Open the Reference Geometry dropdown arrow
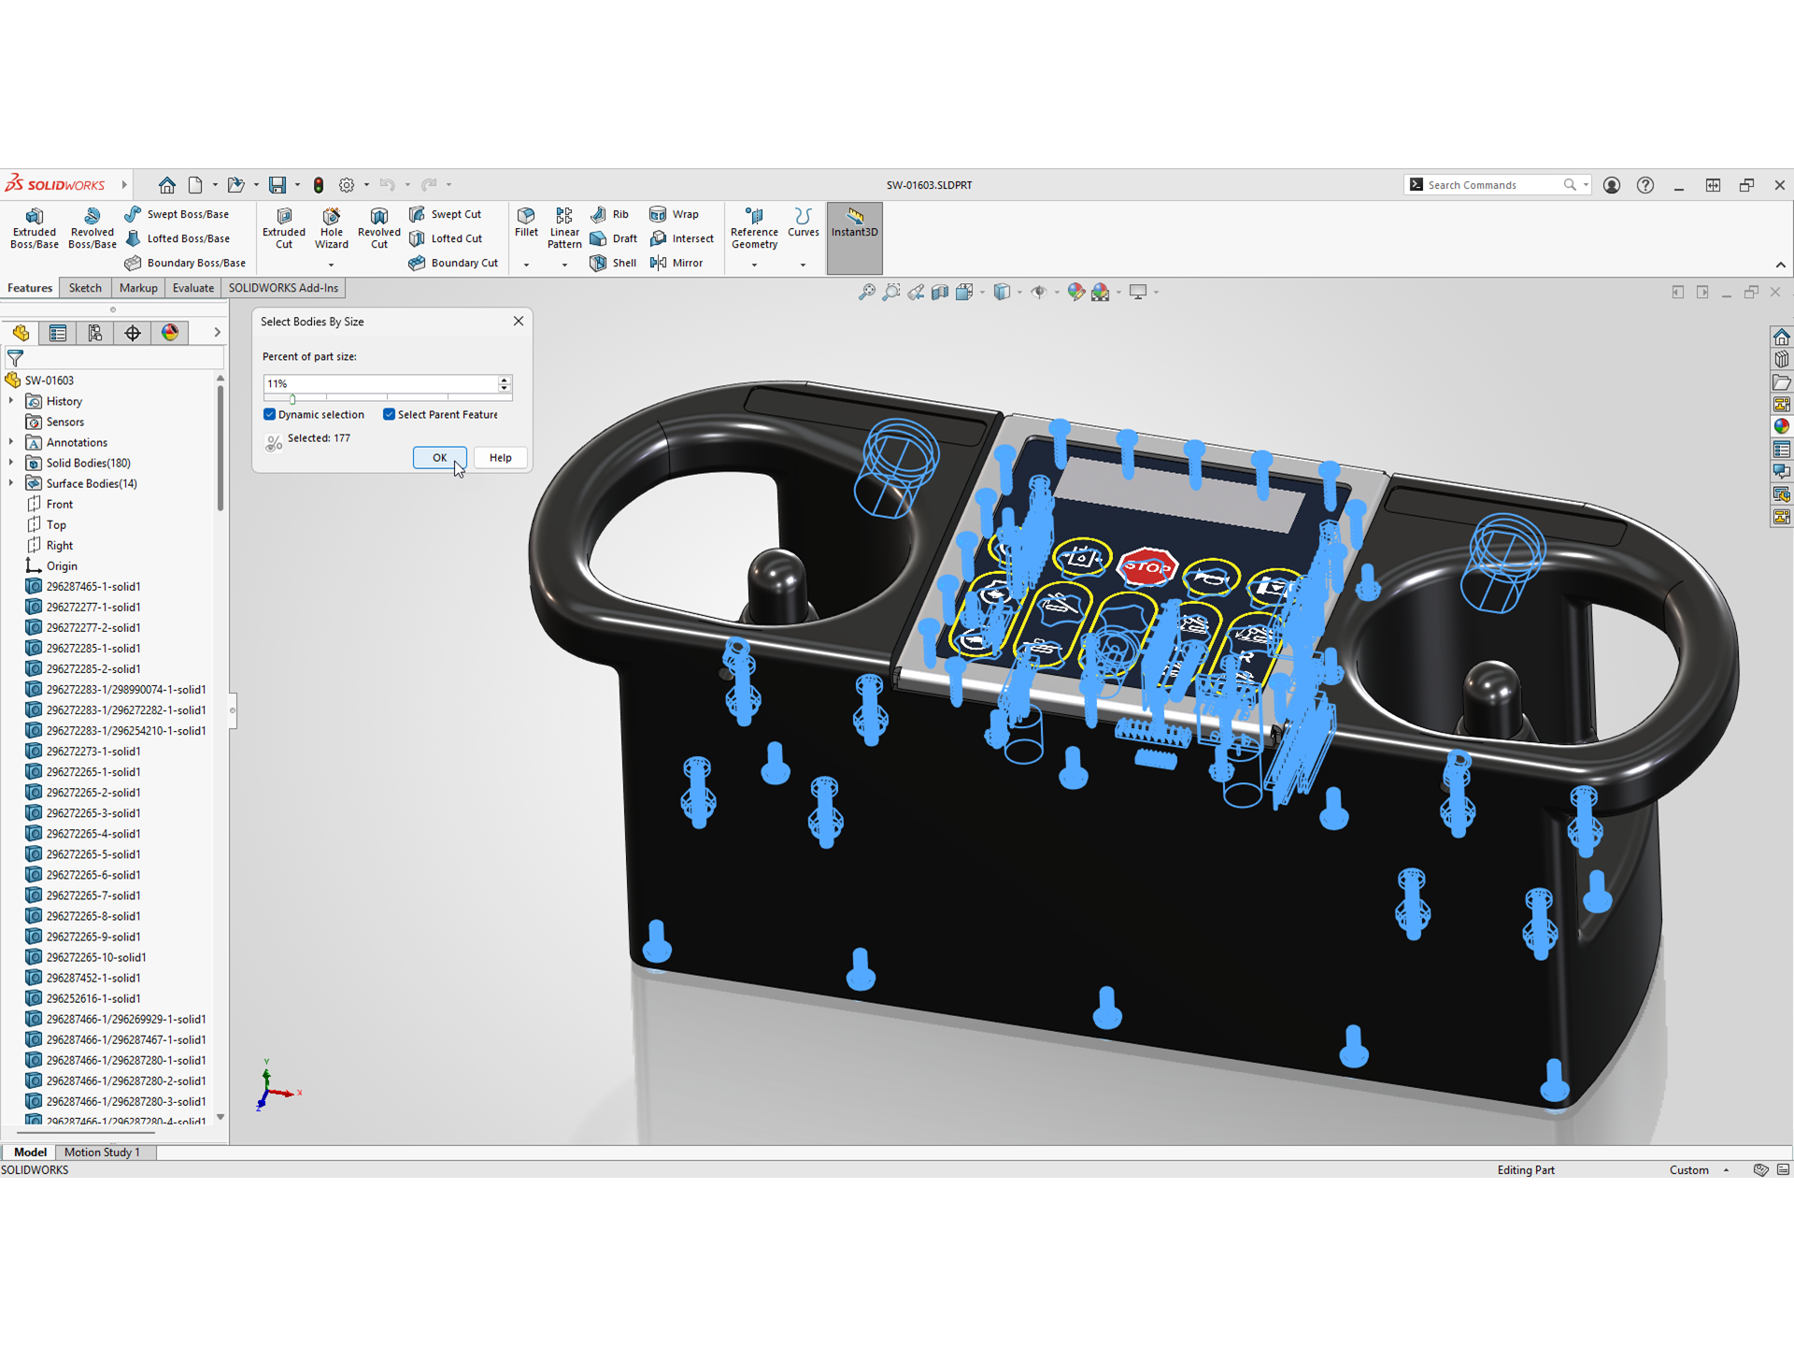Image resolution: width=1794 pixels, height=1346 pixels. coord(754,265)
